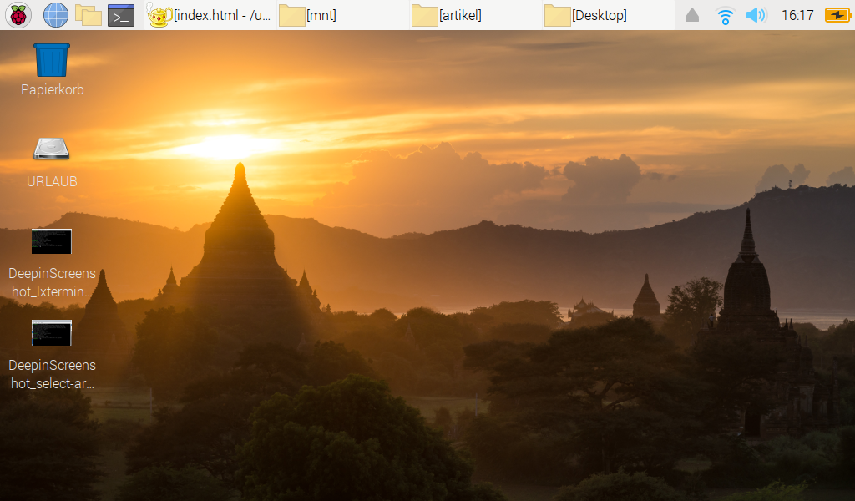The width and height of the screenshot is (855, 501).
Task: Click the DeepinScreenshot_select-ar file name label
Action: click(52, 375)
